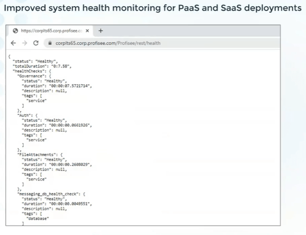This screenshot has width=306, height=235.
Task: Click the duration value 00:00:00.0049551
Action: tap(70, 204)
